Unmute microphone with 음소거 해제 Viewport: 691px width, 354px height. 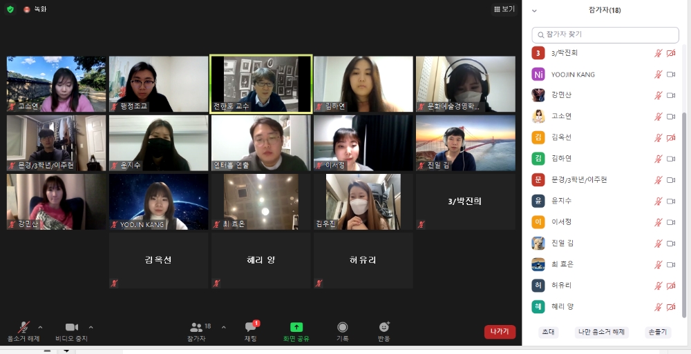(23, 331)
